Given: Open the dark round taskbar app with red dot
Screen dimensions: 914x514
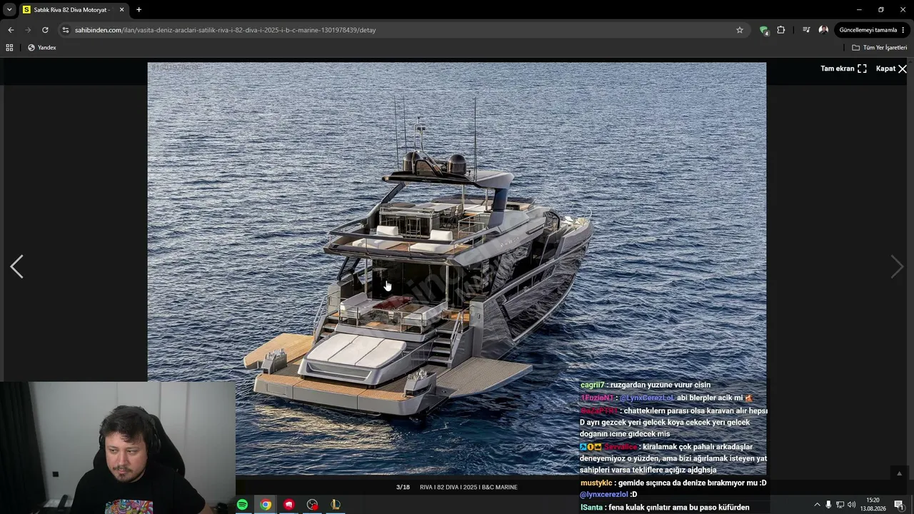Looking at the screenshot, I should pyautogui.click(x=312, y=505).
